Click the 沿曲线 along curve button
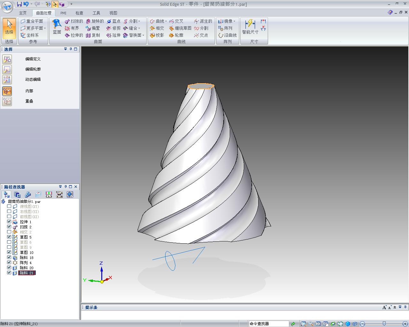 pyautogui.click(x=228, y=35)
